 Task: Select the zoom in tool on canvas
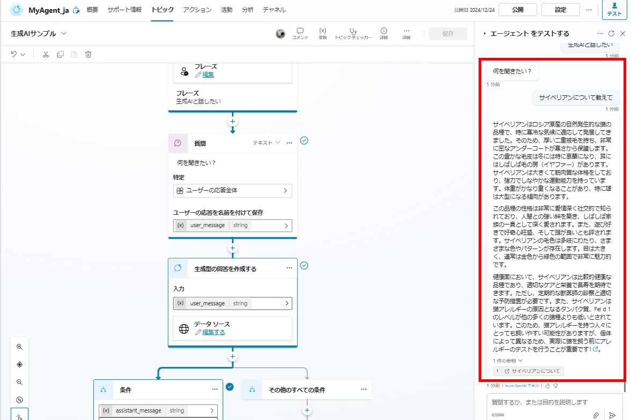click(x=19, y=347)
